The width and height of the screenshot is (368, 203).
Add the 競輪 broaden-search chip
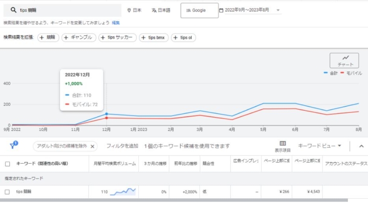48,37
